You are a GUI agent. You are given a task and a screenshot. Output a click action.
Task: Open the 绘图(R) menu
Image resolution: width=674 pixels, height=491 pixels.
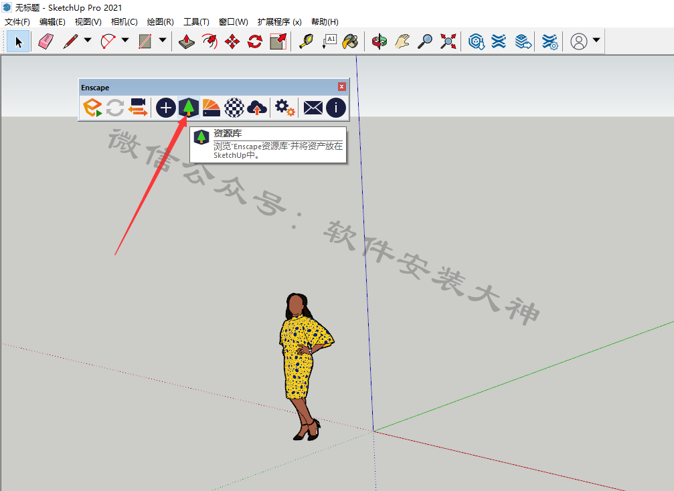[160, 22]
